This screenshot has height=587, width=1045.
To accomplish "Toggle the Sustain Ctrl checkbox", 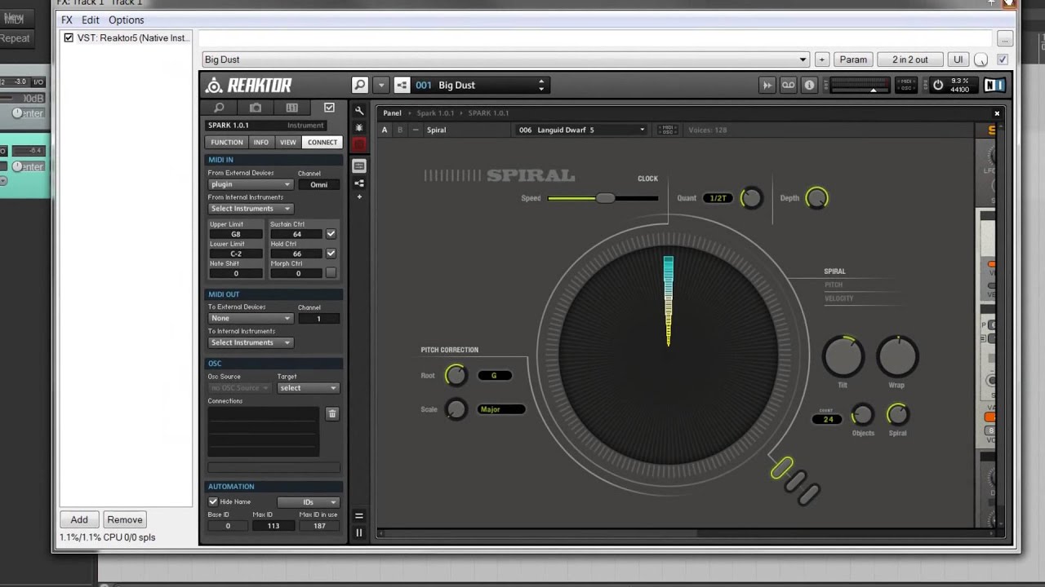I will point(331,234).
